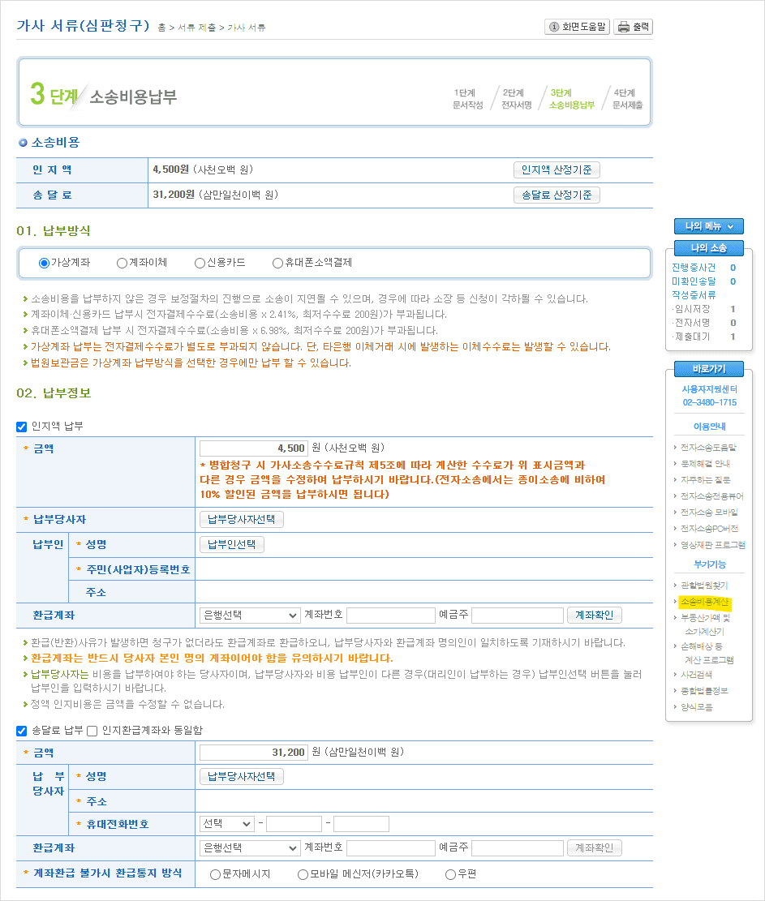
Task: Open 양식모음 link
Action: tap(696, 707)
